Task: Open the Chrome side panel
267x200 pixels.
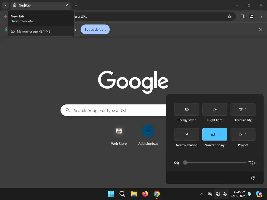Action: [x=242, y=16]
